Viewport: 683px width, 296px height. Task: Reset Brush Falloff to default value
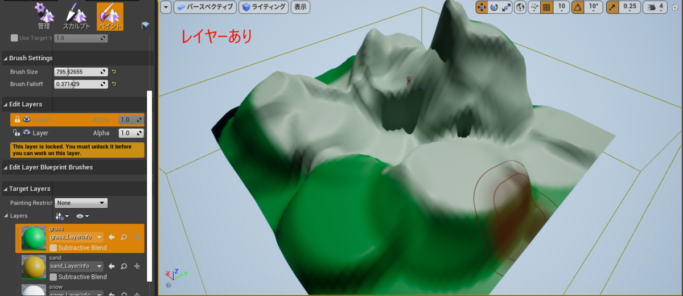[114, 84]
